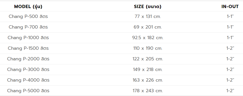Screen dimensions: 243x96
Task: Select the Chang P-3000 ลิตร model cell
Action: coord(28,70)
